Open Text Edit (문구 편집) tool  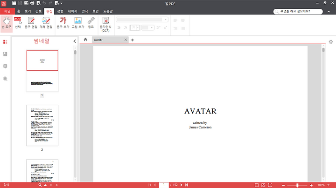(x=31, y=23)
